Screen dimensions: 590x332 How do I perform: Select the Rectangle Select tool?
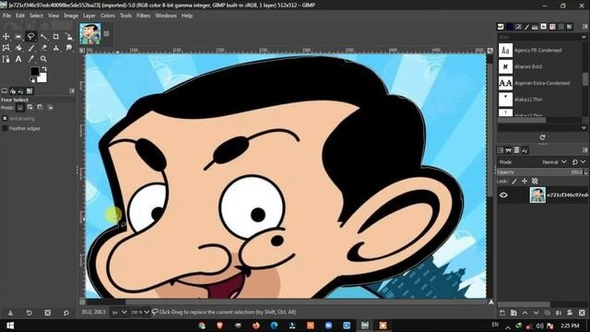18,37
